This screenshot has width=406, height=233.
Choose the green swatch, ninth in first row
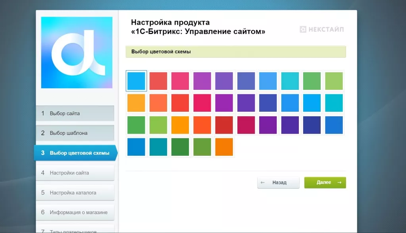click(312, 81)
